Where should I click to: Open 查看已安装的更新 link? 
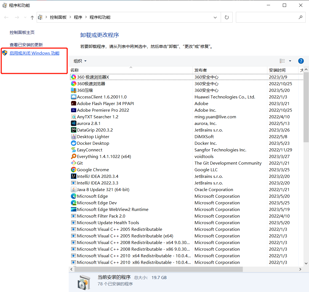coord(26,45)
